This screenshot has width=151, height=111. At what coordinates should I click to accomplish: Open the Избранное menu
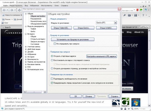click(x=34, y=5)
